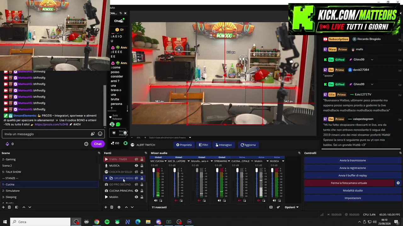
Task: Hide the Moblin source
Action: coord(136,197)
